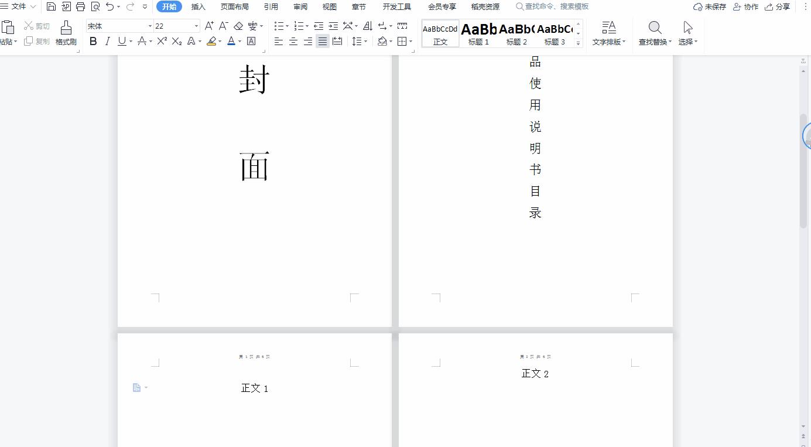This screenshot has height=447, width=811.
Task: Open Find and Replace
Action: 654,32
